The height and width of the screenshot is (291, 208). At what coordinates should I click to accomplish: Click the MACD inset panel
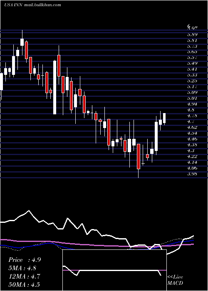[x=114, y=270]
